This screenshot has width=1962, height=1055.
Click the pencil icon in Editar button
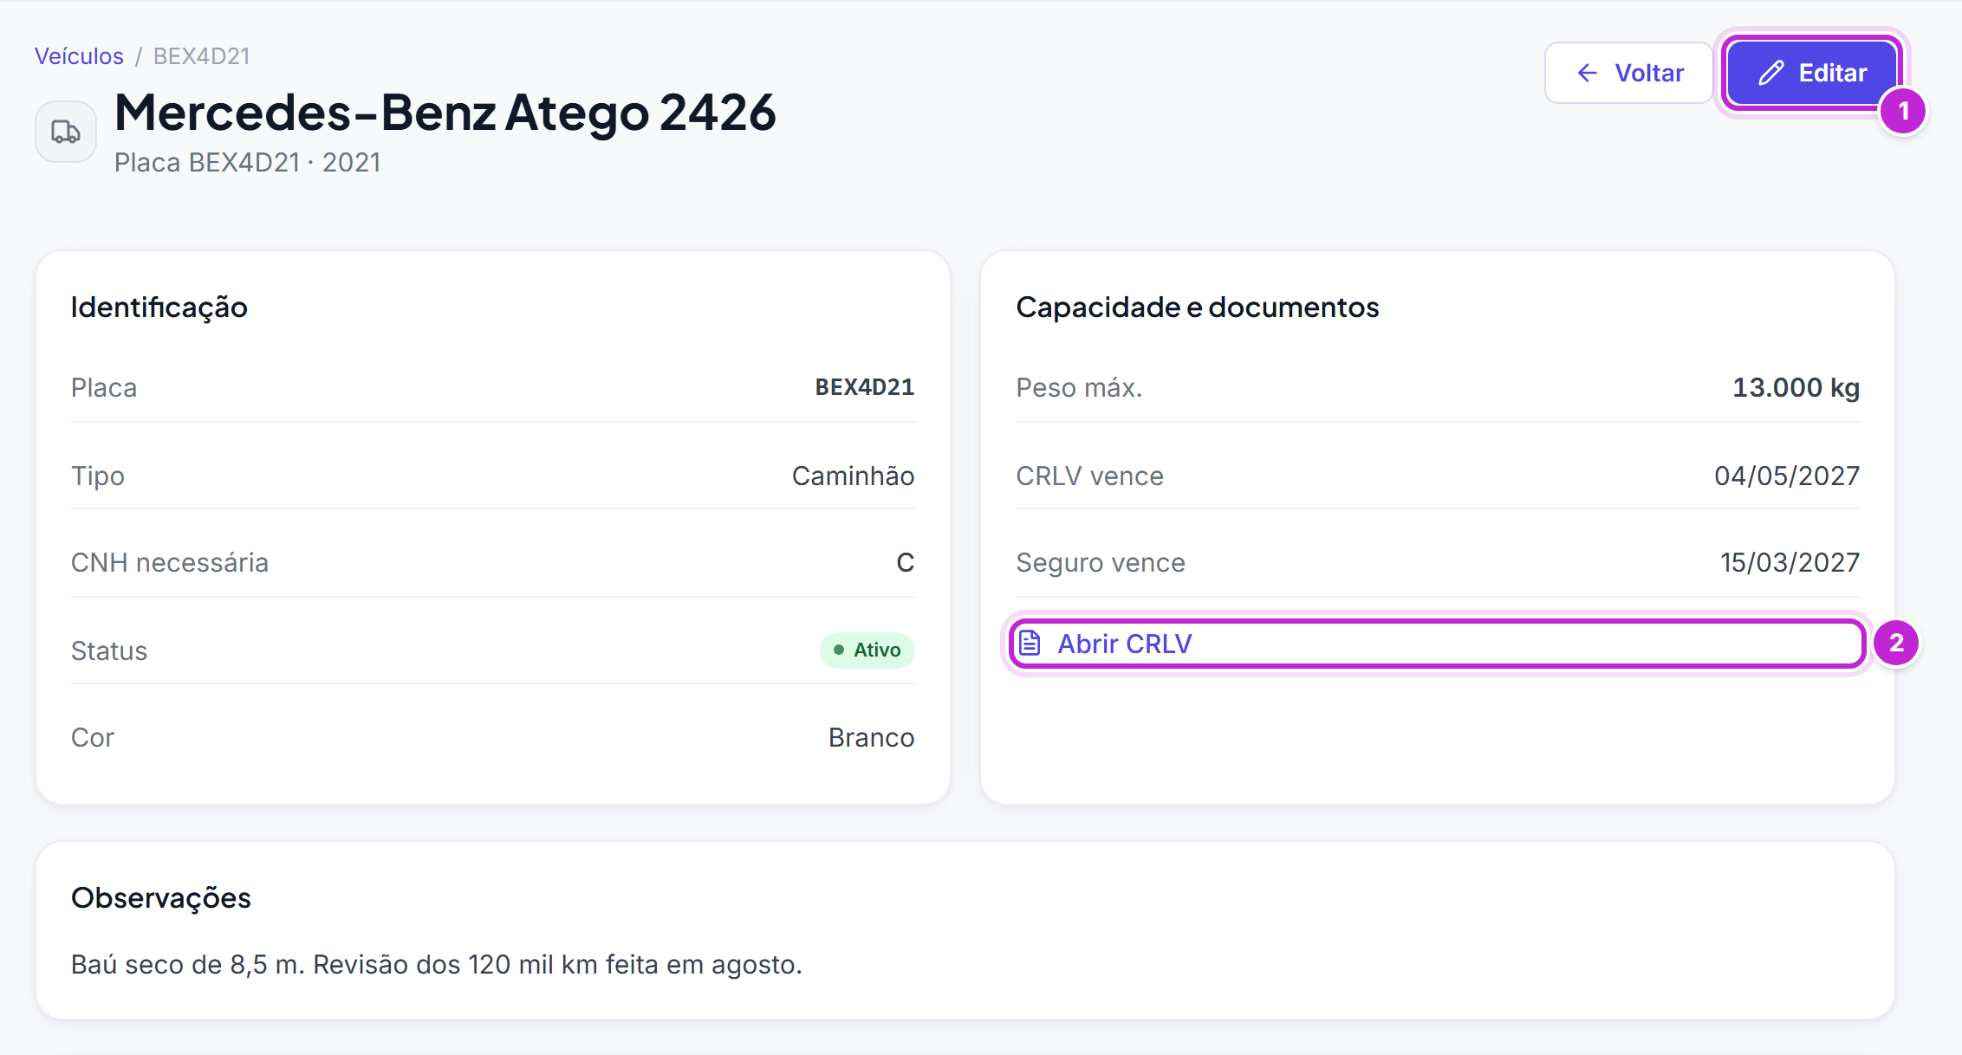1771,73
